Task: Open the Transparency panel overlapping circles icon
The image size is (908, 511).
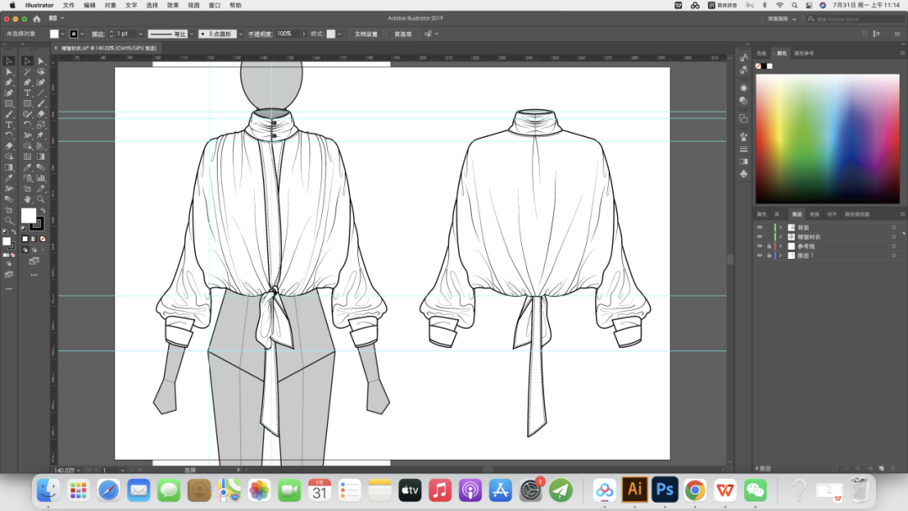Action: [743, 100]
